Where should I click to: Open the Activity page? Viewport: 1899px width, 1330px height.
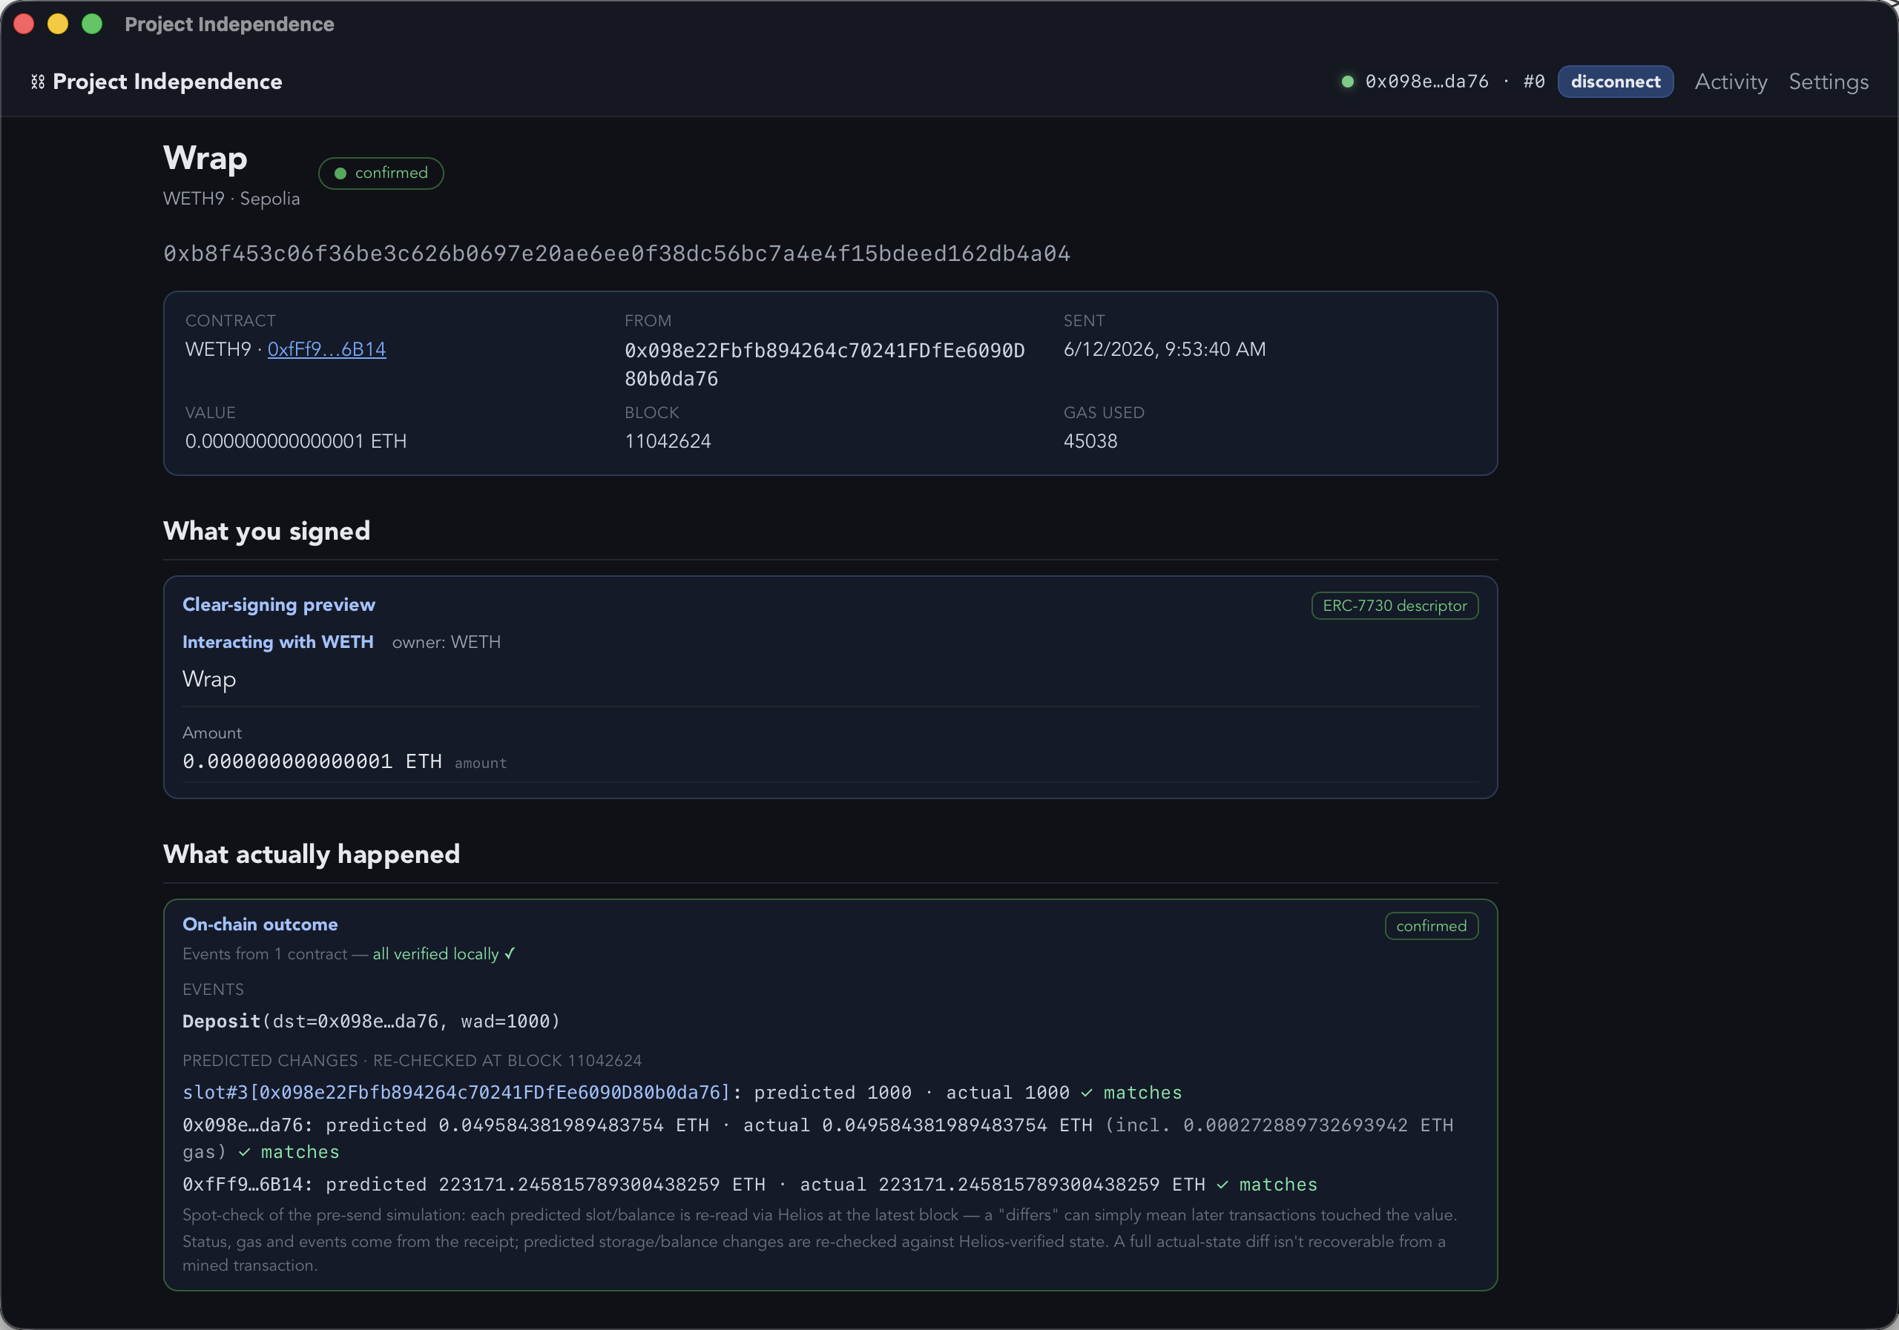point(1731,82)
